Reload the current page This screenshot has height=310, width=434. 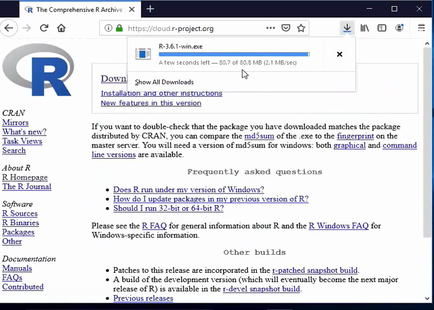44,28
